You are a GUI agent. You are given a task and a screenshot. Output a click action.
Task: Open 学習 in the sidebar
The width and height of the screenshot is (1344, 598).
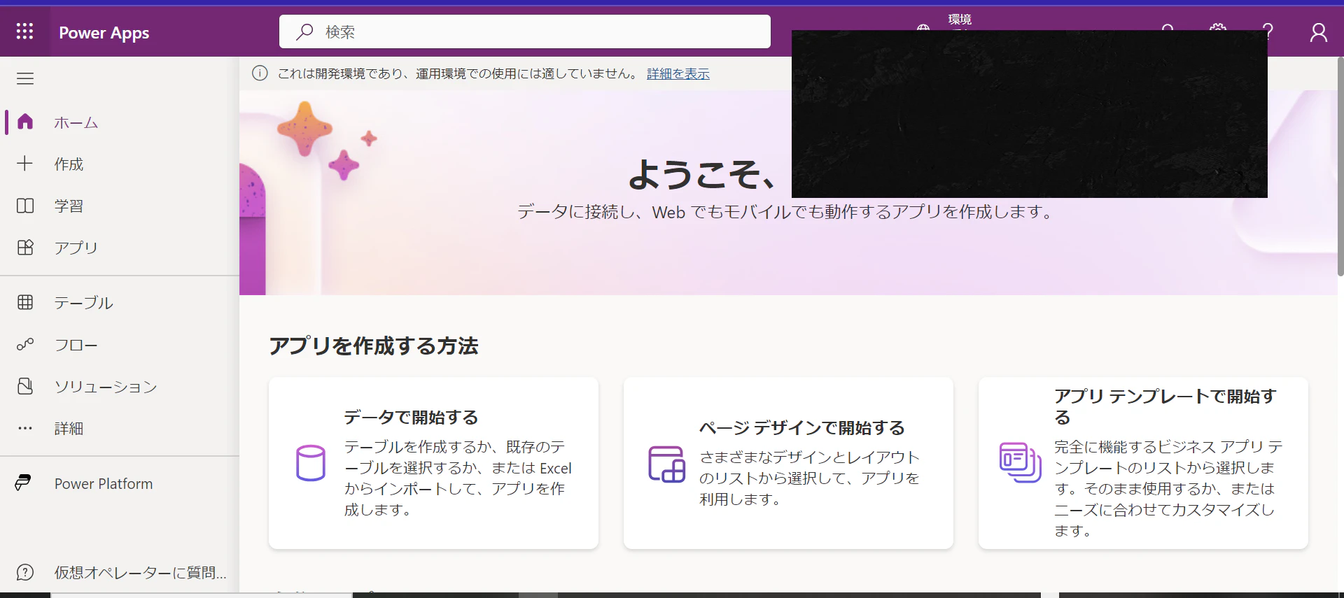coord(120,206)
